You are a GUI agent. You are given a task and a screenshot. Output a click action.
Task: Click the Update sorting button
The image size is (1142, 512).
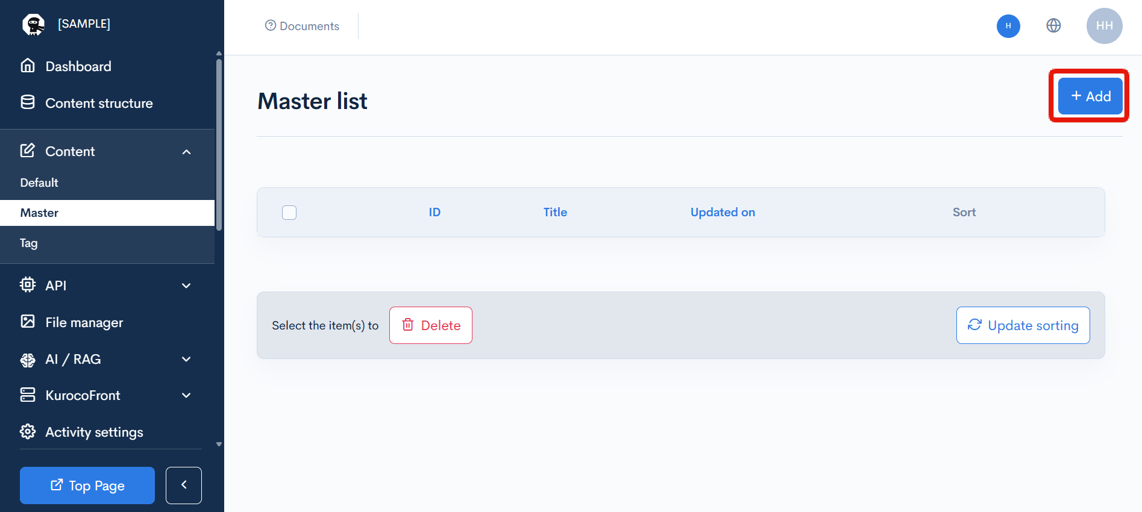coord(1023,325)
